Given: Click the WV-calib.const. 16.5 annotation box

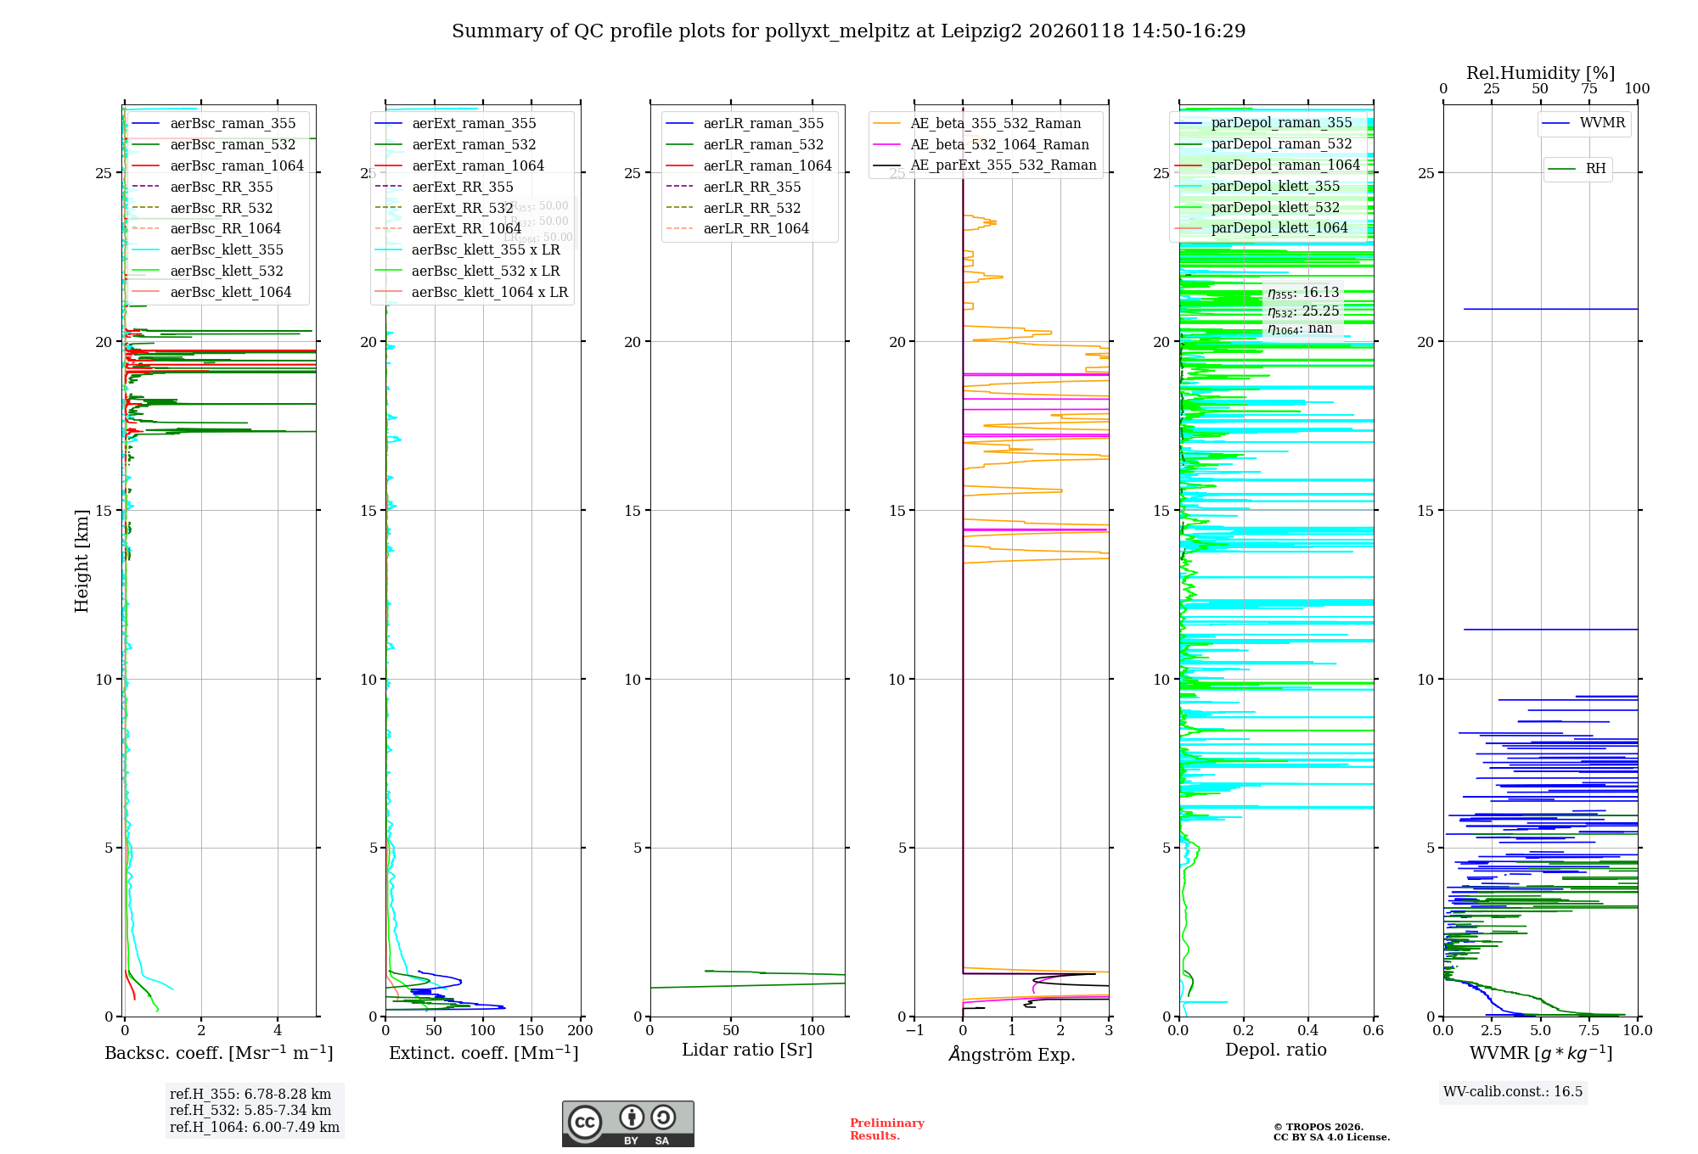Looking at the screenshot, I should click(1512, 1091).
